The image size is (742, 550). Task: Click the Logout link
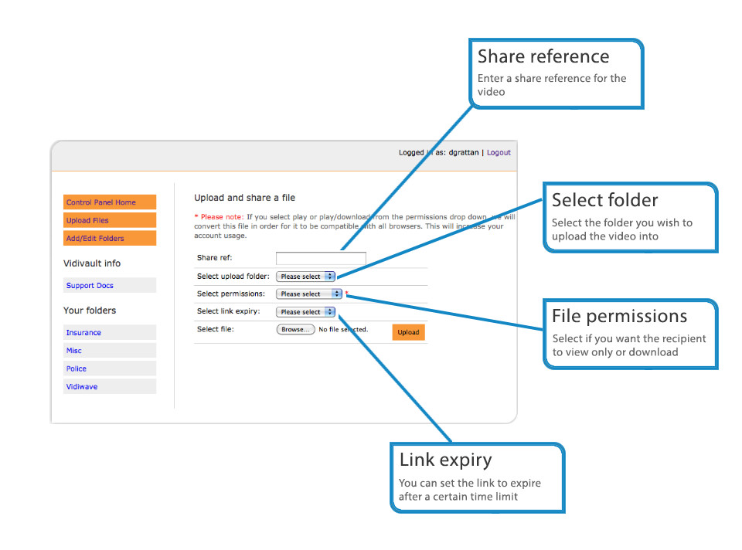[x=499, y=153]
